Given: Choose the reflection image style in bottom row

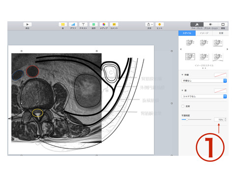Looking at the screenshot, I should tap(218, 57).
